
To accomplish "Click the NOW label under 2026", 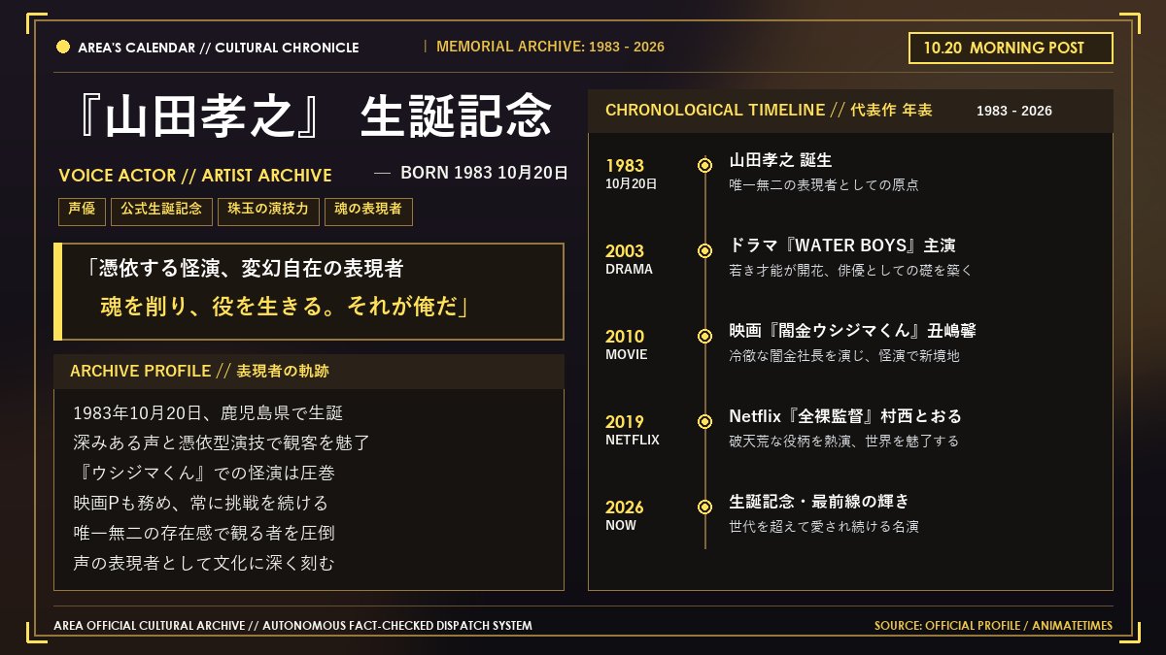I will (x=621, y=525).
